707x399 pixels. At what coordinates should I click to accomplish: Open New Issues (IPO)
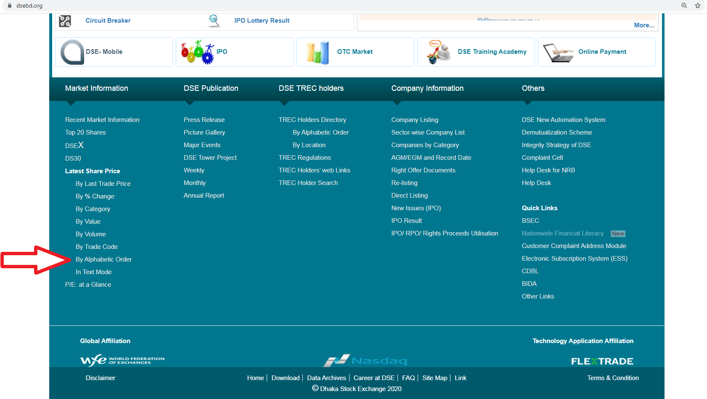coord(416,208)
